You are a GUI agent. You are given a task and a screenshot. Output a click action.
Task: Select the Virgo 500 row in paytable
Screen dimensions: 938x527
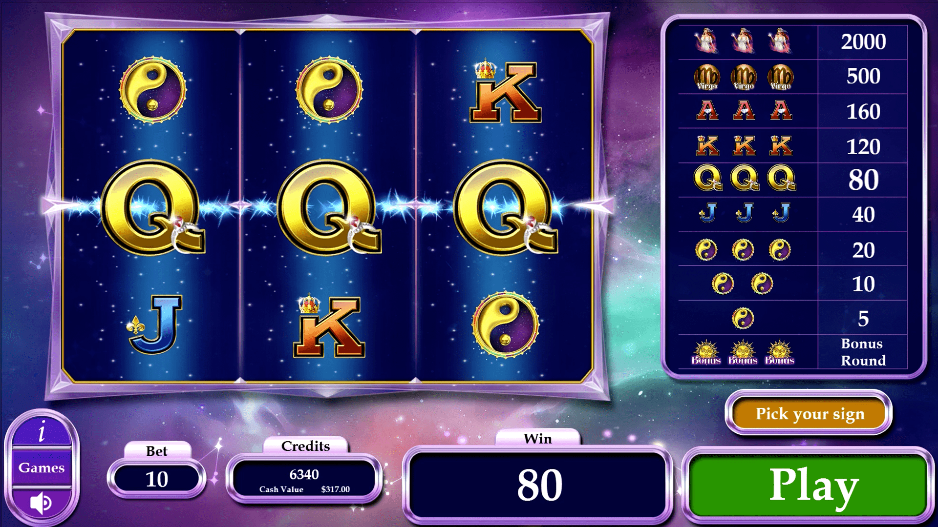tap(792, 77)
